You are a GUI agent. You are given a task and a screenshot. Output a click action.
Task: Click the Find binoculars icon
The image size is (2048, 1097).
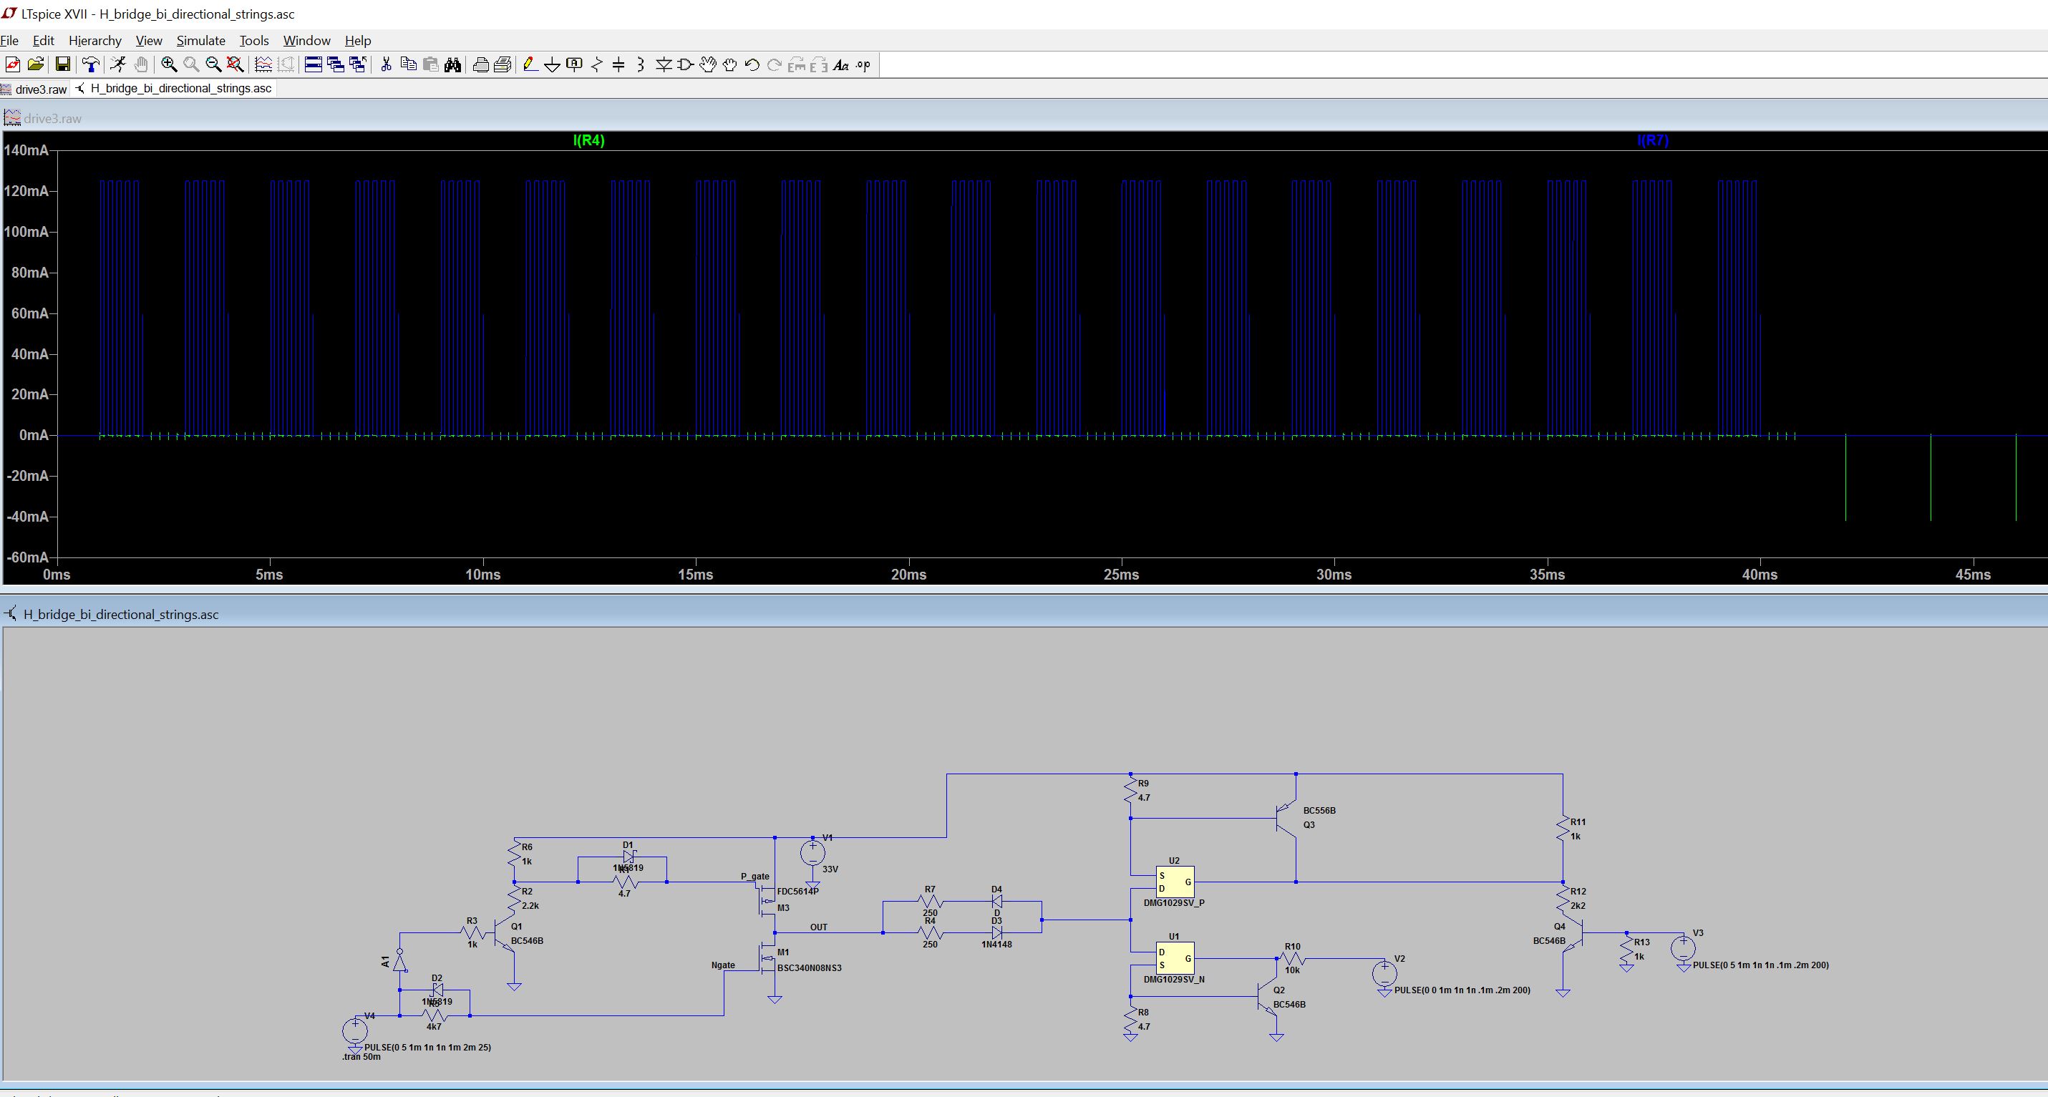(x=453, y=65)
